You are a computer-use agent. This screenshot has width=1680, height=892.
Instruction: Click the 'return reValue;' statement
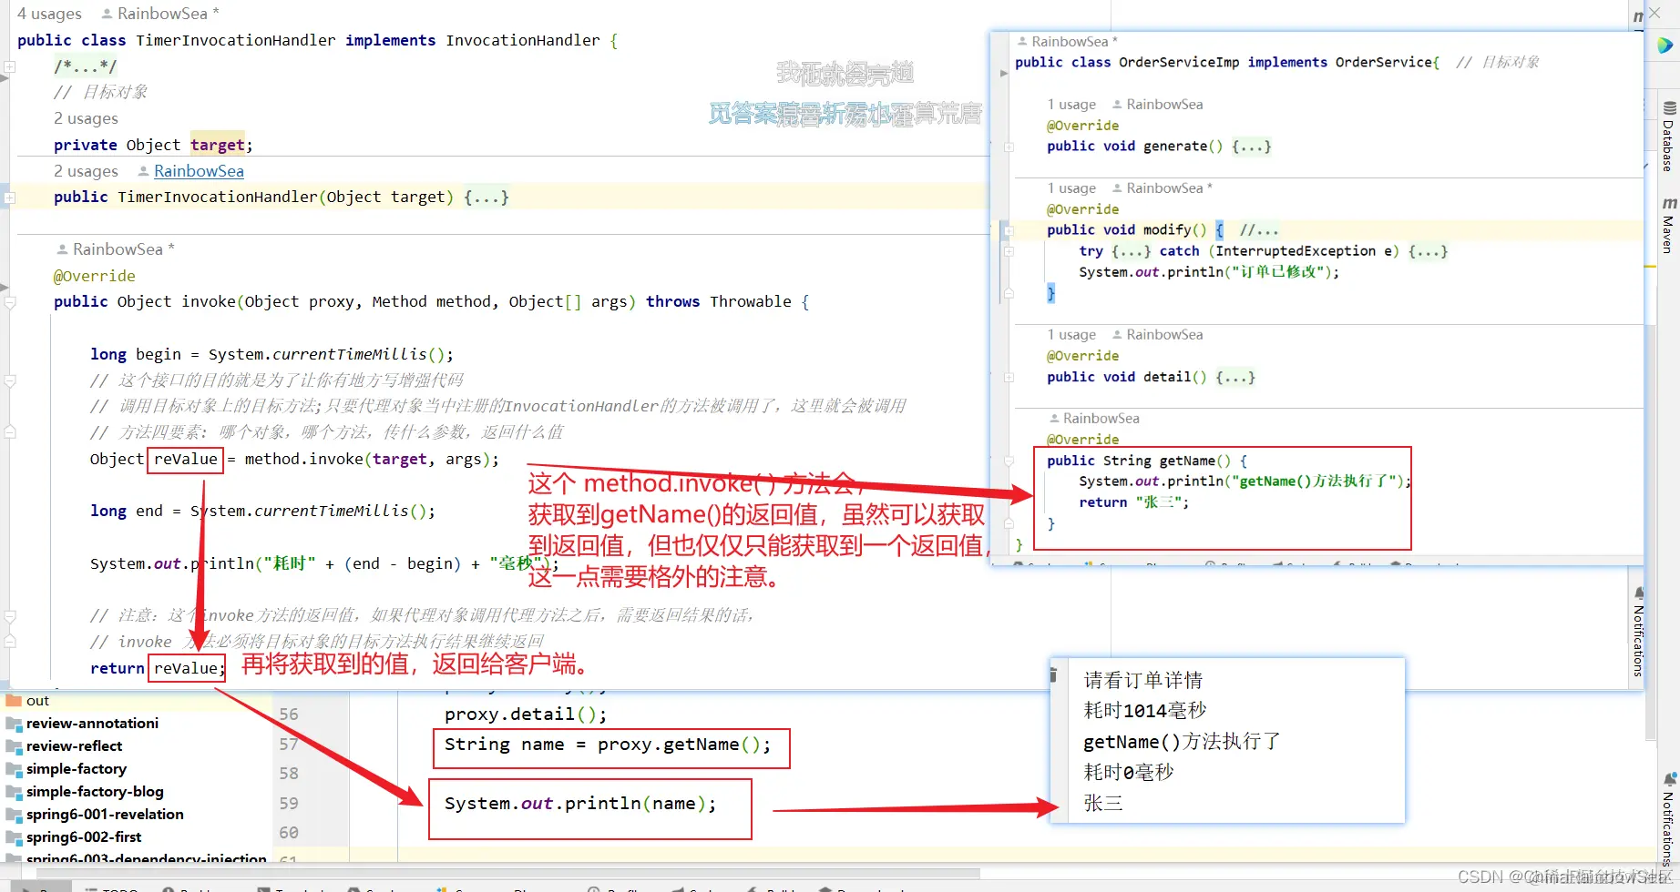coord(158,668)
